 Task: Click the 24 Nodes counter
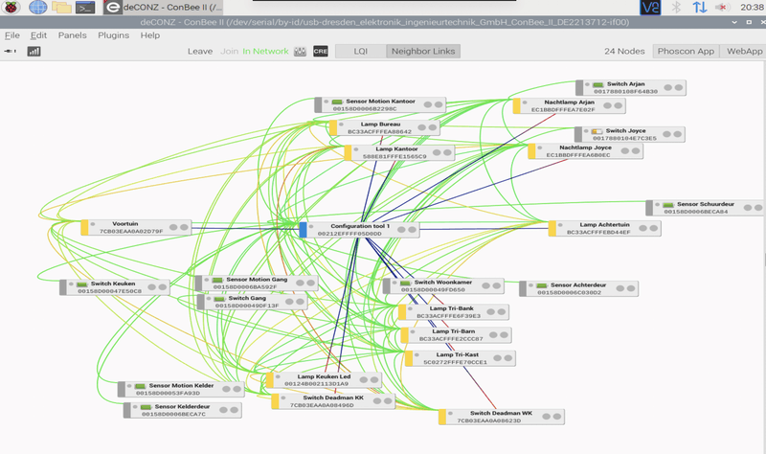tap(624, 52)
